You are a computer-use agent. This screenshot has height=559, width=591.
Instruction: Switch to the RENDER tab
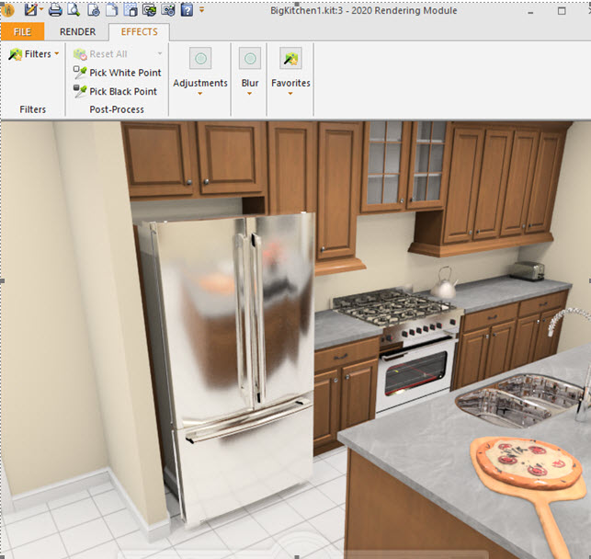pos(77,31)
